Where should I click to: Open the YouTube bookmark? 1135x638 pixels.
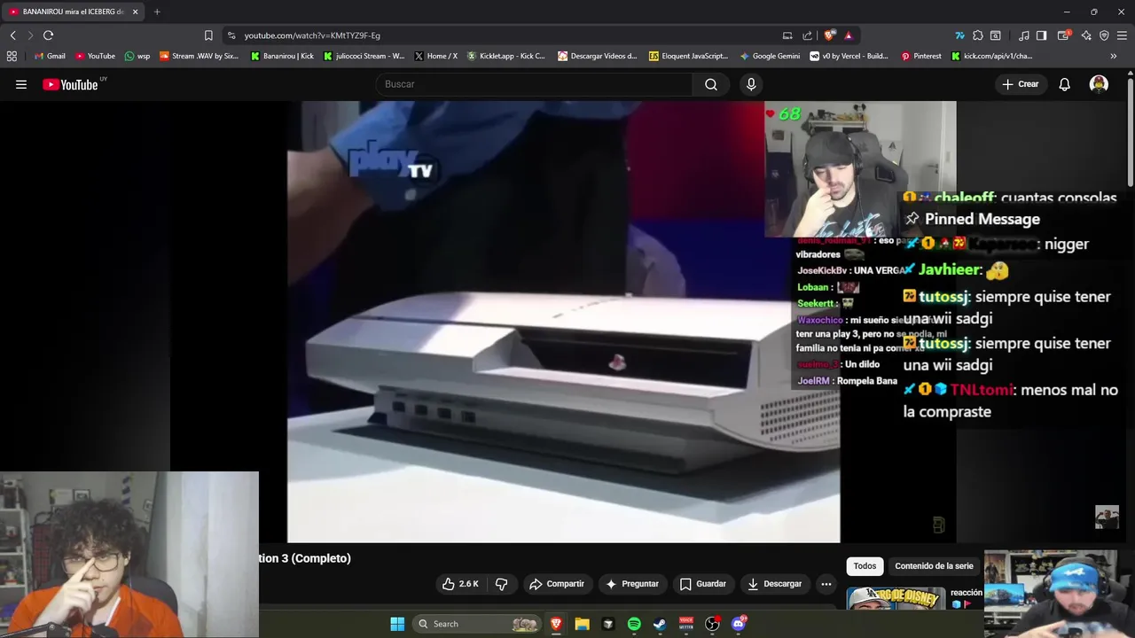tap(95, 56)
